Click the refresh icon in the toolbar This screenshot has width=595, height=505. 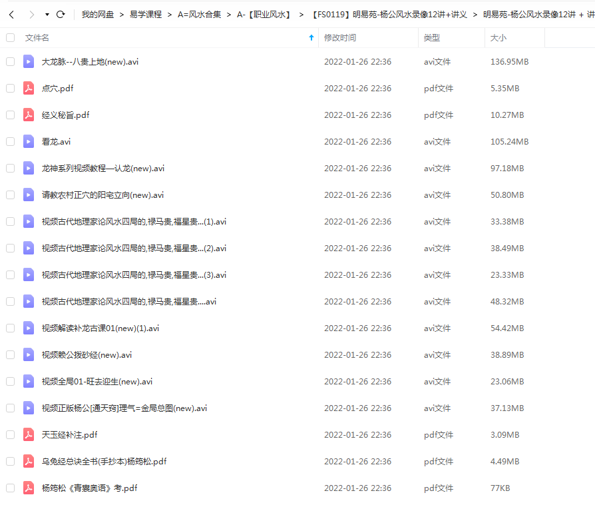tap(61, 13)
